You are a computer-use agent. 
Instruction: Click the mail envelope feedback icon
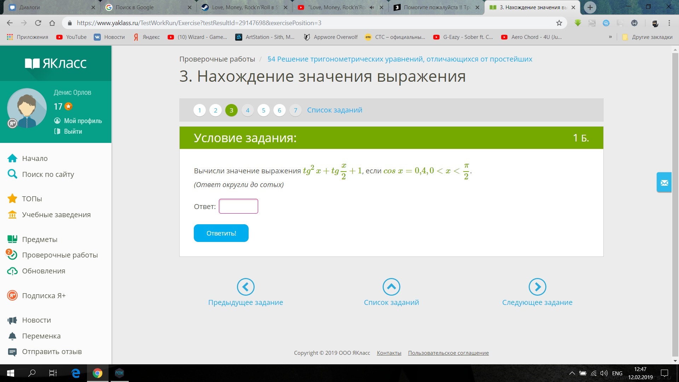(664, 183)
